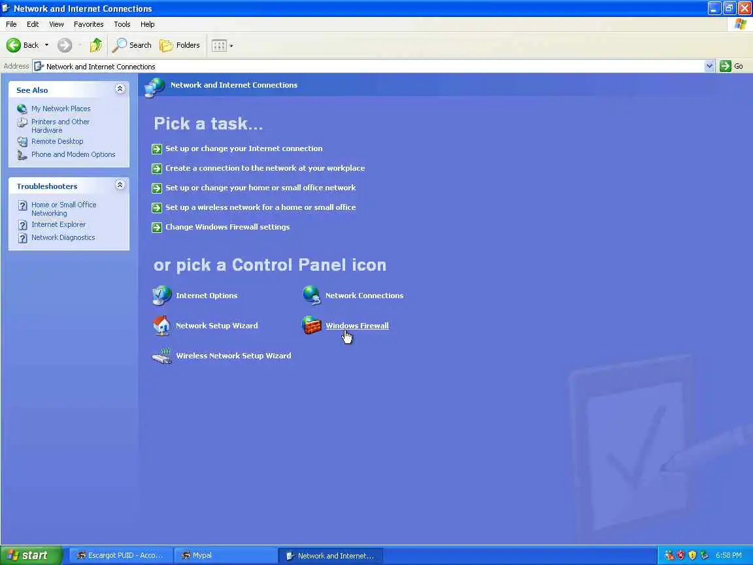Click the Forward arrow icon
Viewport: 753px width, 565px height.
pos(64,45)
